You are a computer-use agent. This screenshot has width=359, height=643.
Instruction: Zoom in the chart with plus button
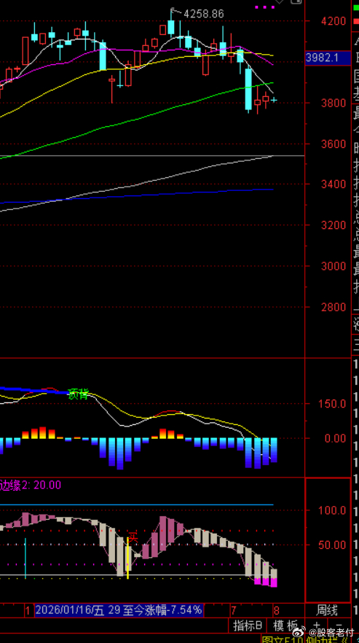tap(316, 626)
